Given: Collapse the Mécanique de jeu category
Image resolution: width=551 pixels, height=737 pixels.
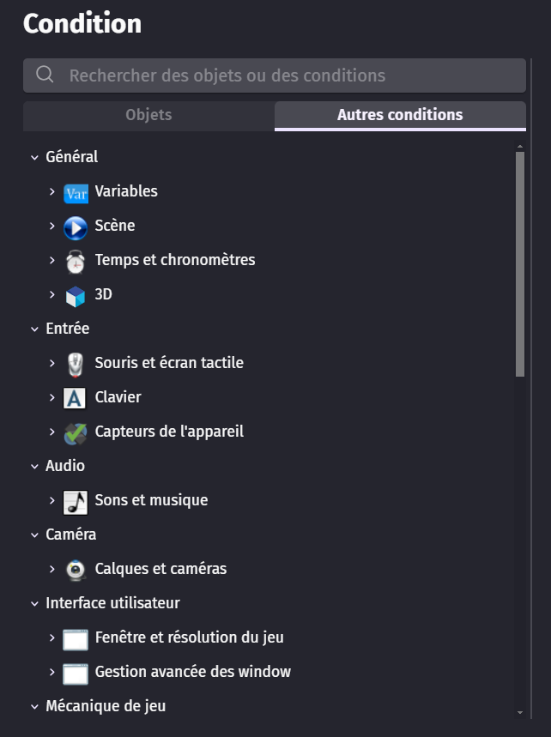Looking at the screenshot, I should [35, 706].
